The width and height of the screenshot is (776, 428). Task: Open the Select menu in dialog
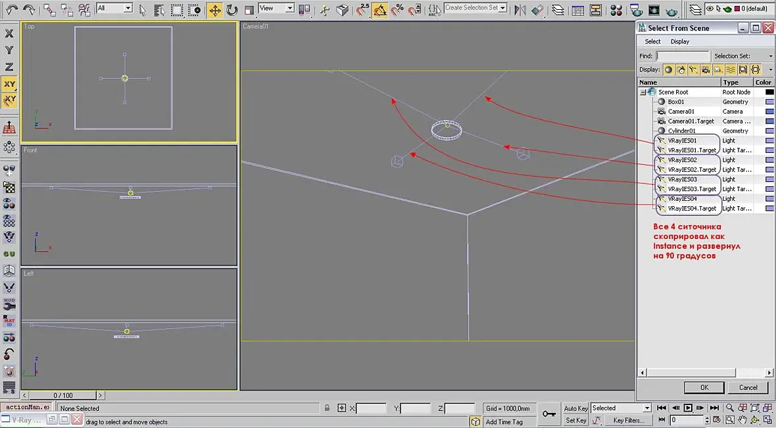(652, 41)
